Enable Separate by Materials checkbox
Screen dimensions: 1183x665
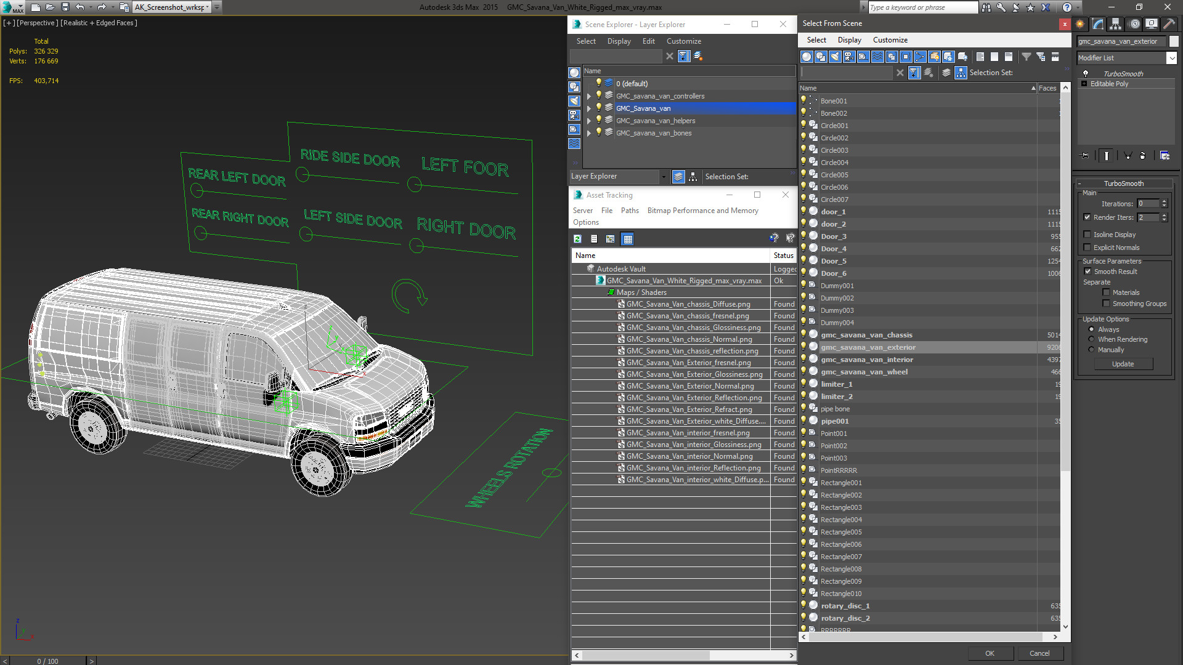coord(1106,292)
